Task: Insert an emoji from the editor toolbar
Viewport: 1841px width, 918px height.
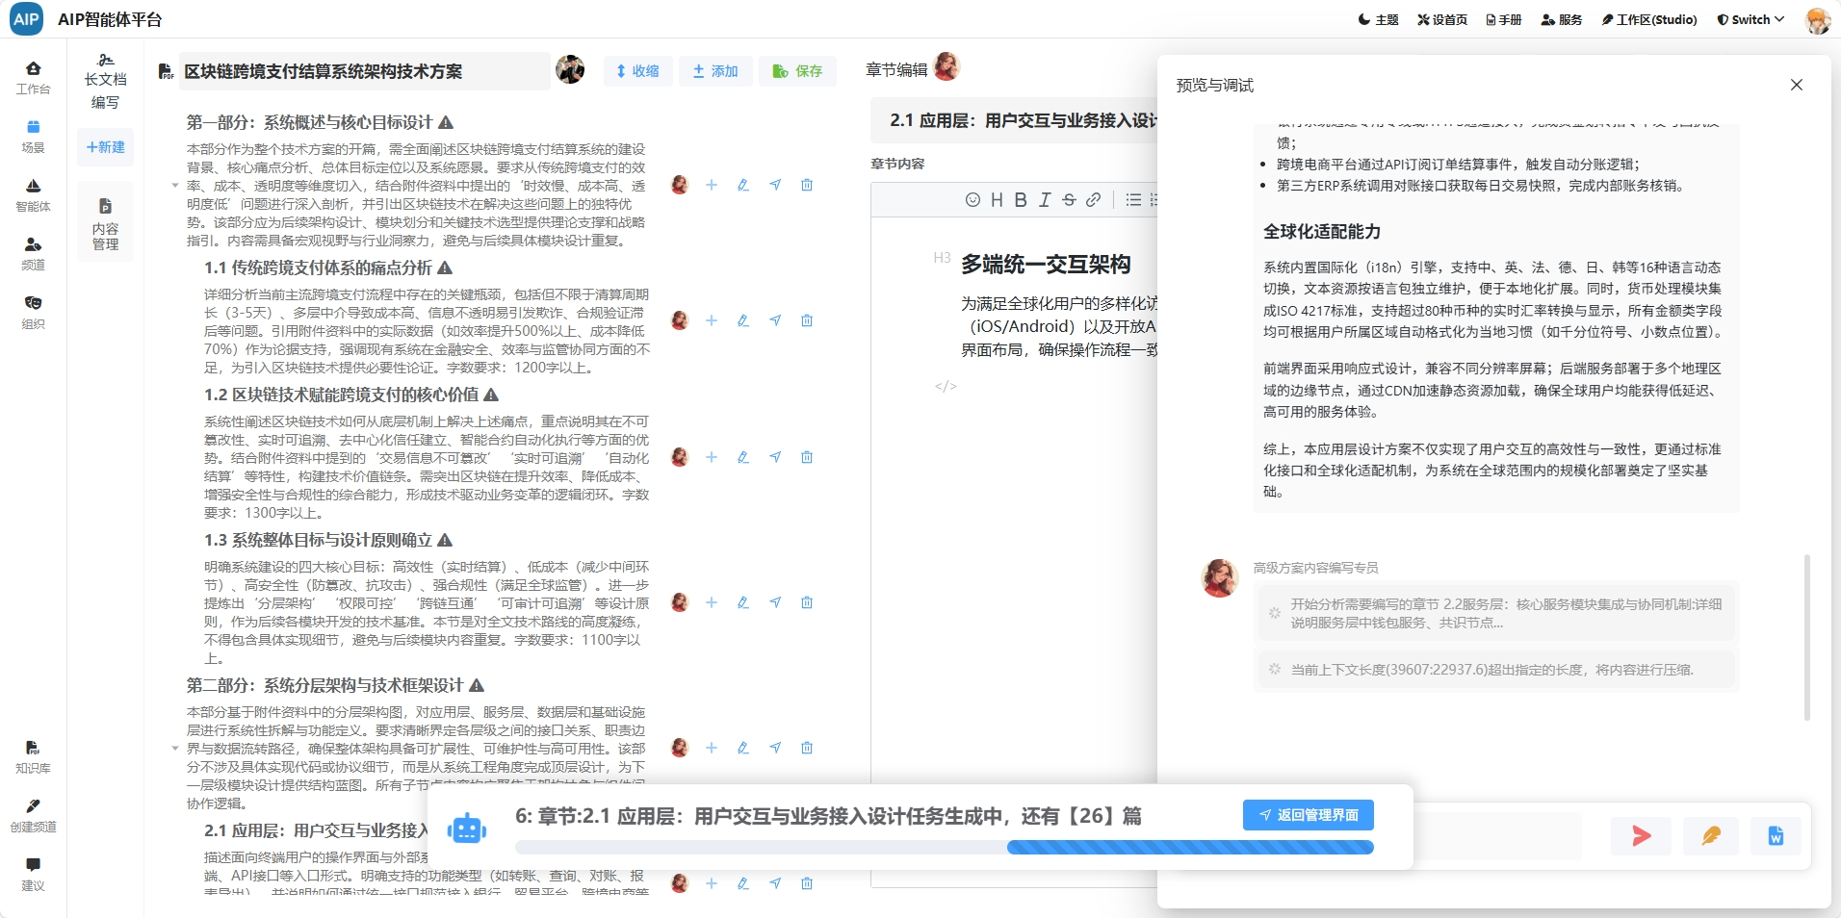Action: 972,199
